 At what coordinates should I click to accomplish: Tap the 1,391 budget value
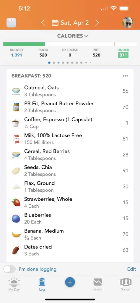tap(16, 55)
